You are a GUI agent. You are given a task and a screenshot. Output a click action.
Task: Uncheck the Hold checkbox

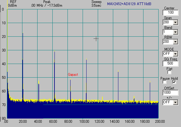(x=174, y=82)
